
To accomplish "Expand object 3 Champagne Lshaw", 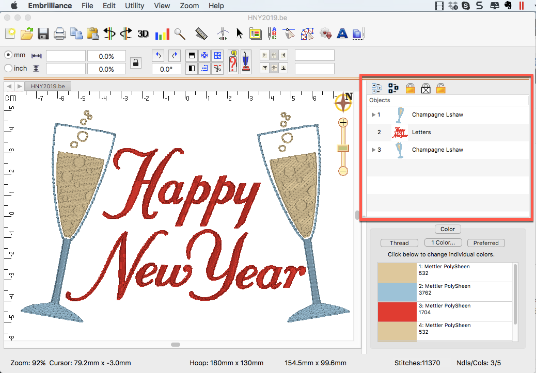I will tap(373, 150).
